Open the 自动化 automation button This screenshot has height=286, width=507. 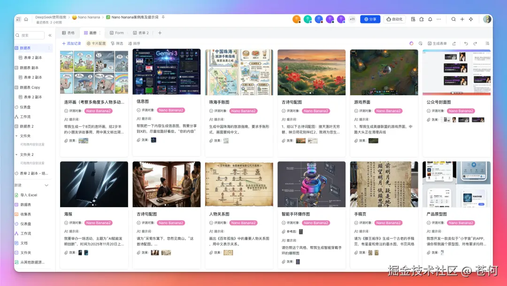tap(394, 19)
